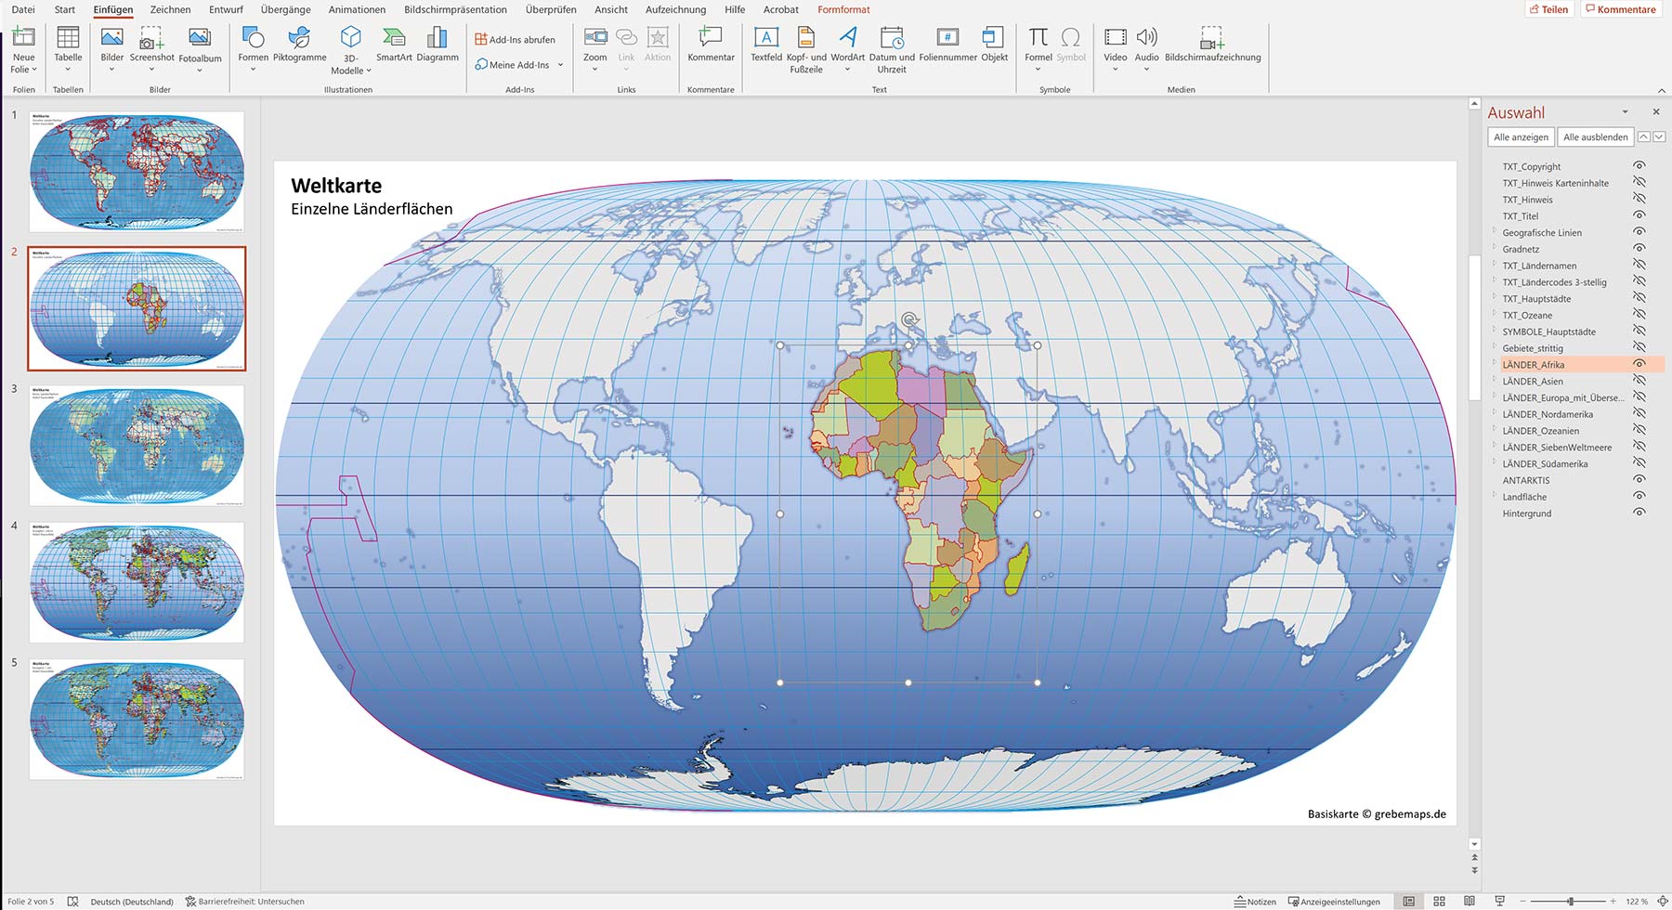Select slide 4 thumbnail
Screen dimensions: 1672x910
pyautogui.click(x=137, y=582)
